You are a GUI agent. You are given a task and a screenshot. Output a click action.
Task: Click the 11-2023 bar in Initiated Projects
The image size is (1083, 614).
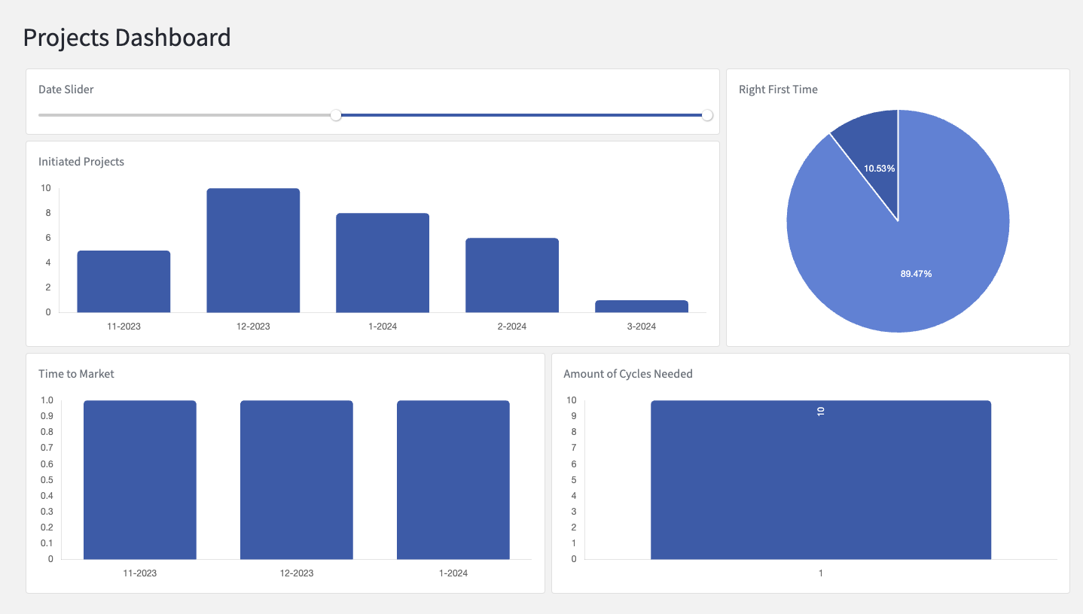click(124, 281)
